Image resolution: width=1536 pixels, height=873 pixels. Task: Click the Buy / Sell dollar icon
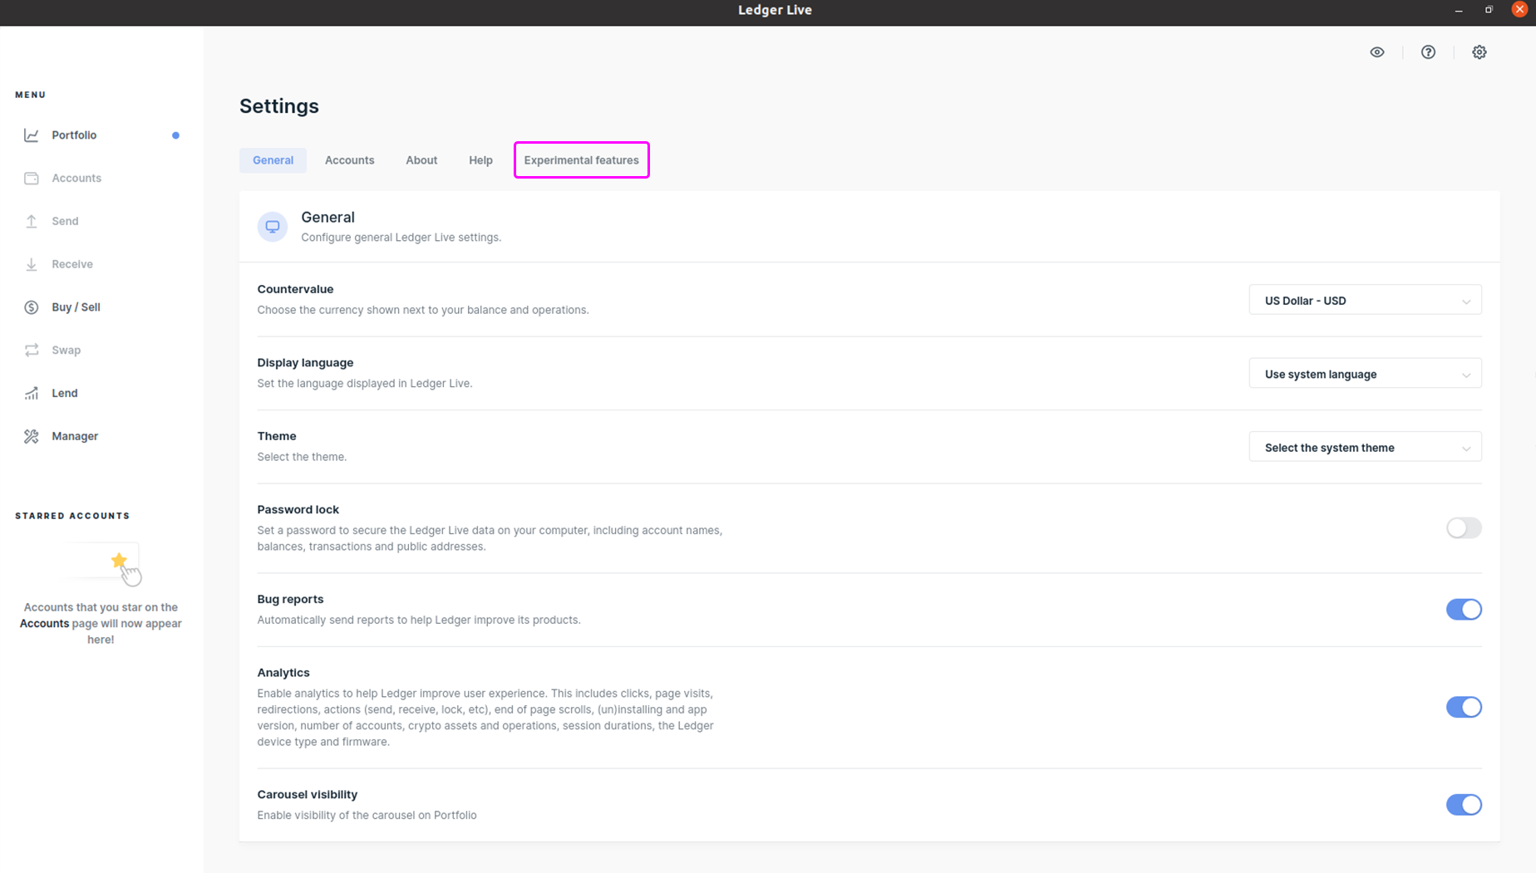coord(32,307)
